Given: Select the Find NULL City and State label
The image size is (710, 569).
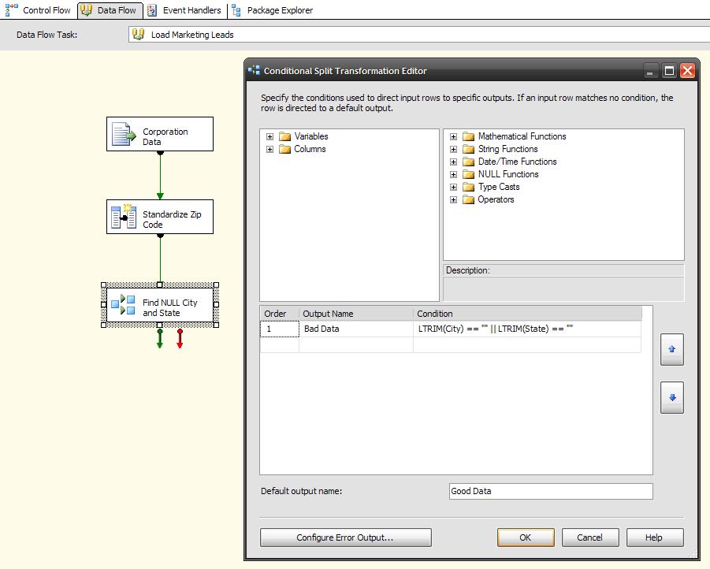Looking at the screenshot, I should click(x=170, y=307).
